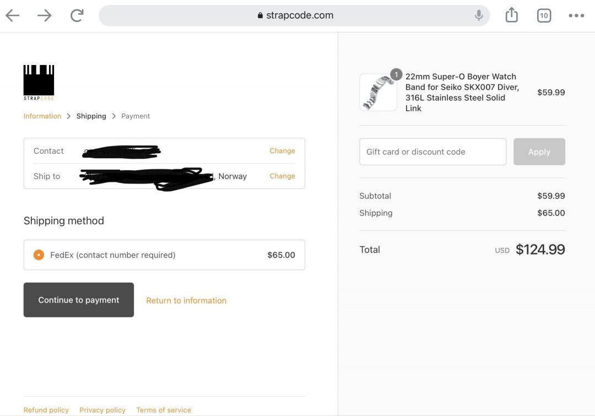Change the Ship to address
595x416 pixels.
point(282,176)
